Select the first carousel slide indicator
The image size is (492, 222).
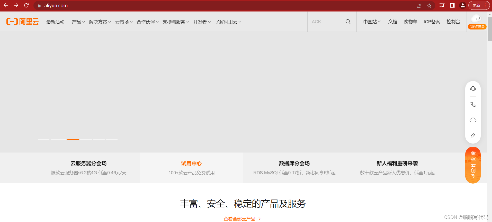(x=43, y=139)
